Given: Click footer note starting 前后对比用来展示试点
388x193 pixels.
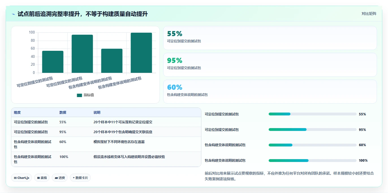Looking at the screenshot, I should pyautogui.click(x=289, y=176).
